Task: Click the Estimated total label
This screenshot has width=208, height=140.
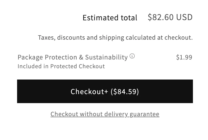Action: click(x=110, y=18)
